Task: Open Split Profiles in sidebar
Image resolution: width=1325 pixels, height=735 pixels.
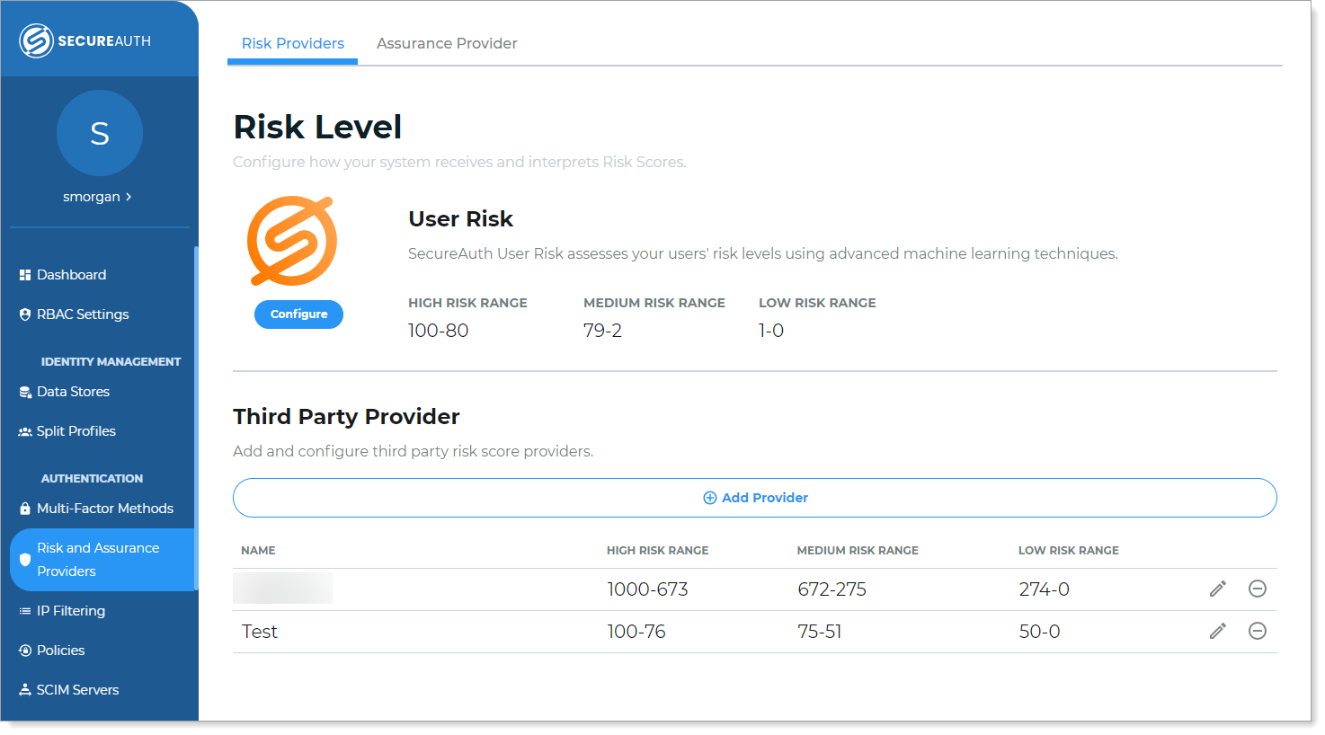Action: coord(76,431)
